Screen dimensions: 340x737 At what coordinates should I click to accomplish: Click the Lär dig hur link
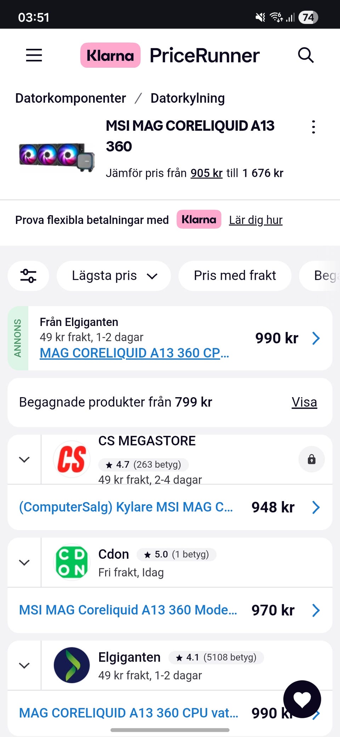click(255, 220)
